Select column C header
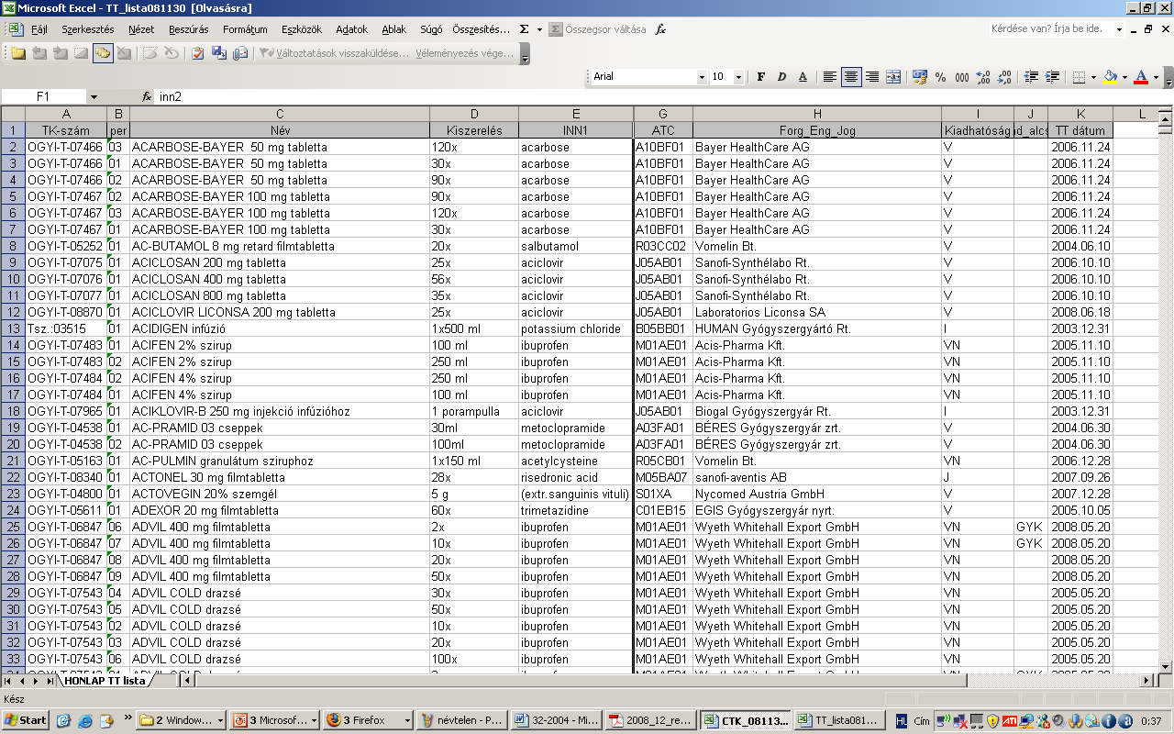 click(280, 114)
